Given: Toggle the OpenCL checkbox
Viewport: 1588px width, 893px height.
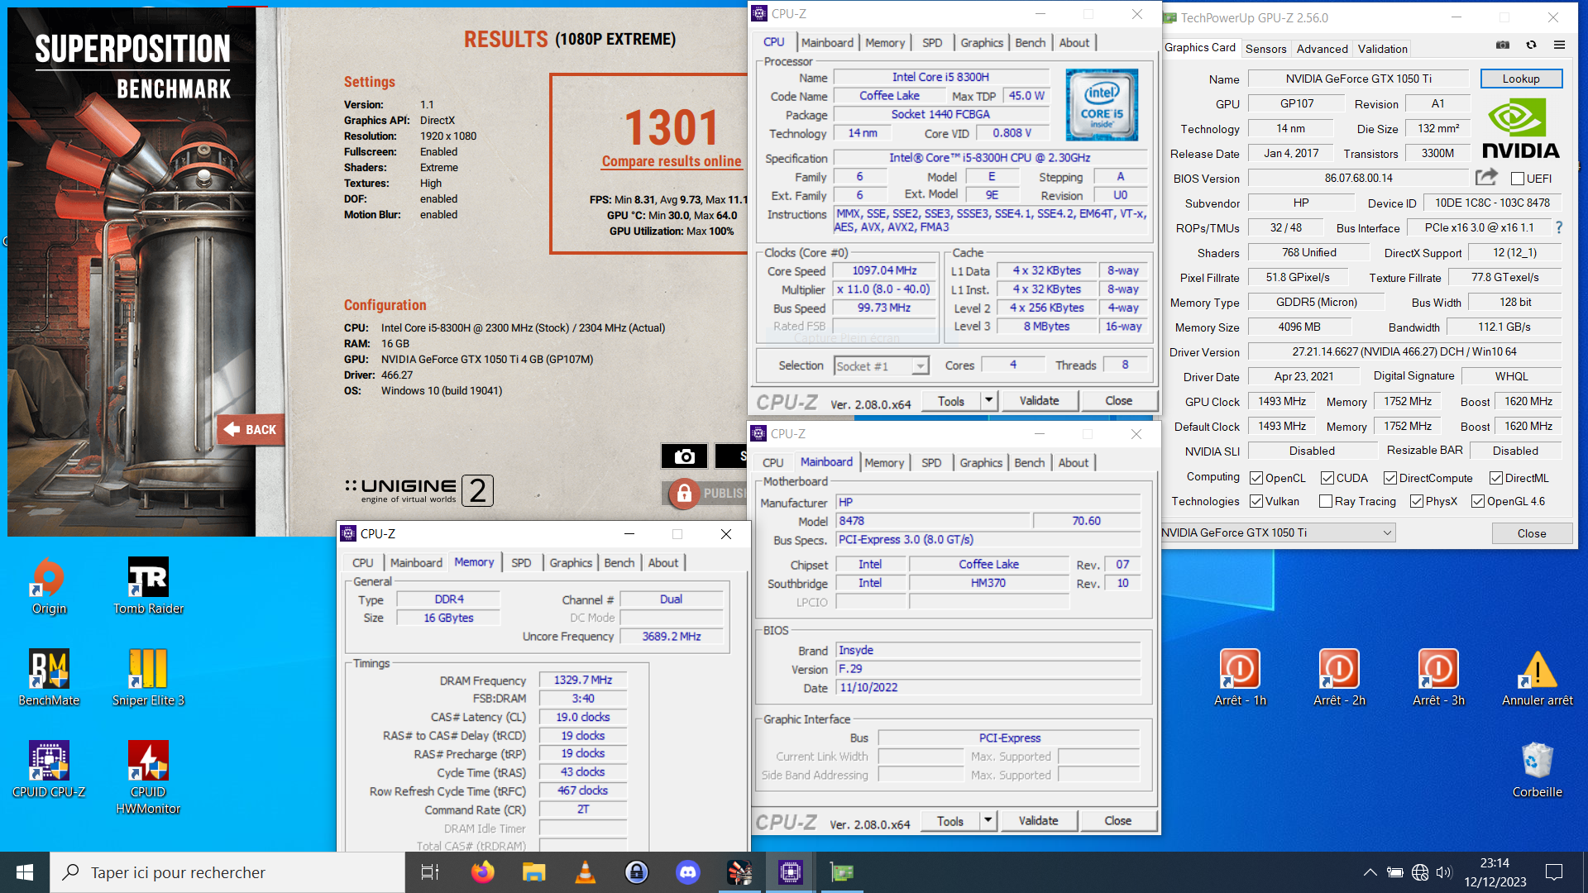Looking at the screenshot, I should (1256, 478).
